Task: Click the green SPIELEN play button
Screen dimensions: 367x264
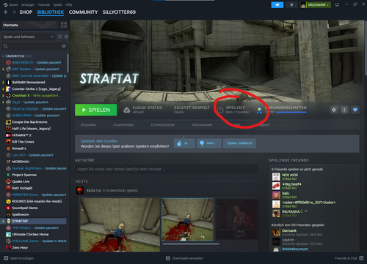Action: [x=96, y=110]
